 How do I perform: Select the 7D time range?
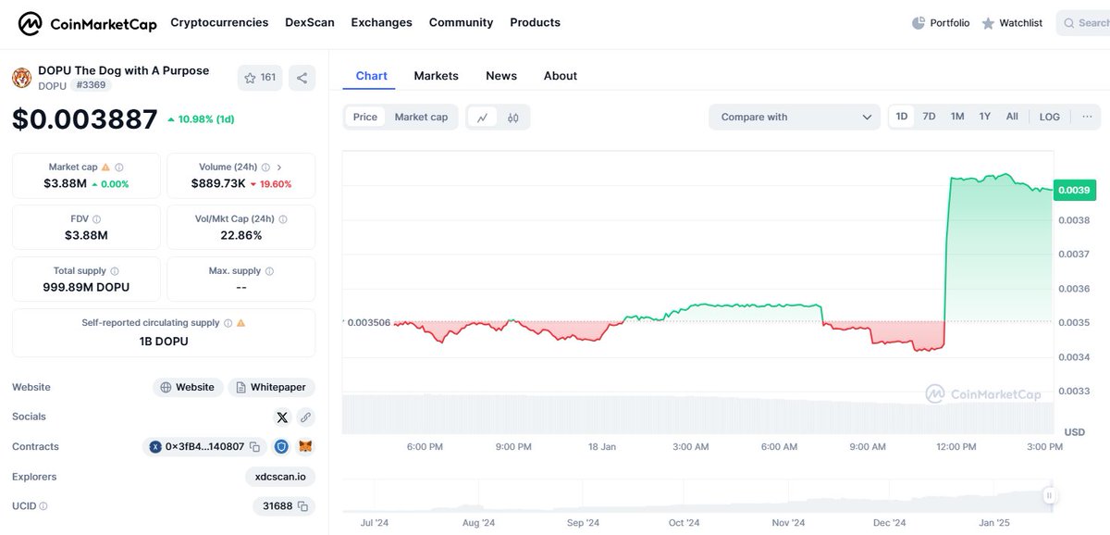[930, 117]
